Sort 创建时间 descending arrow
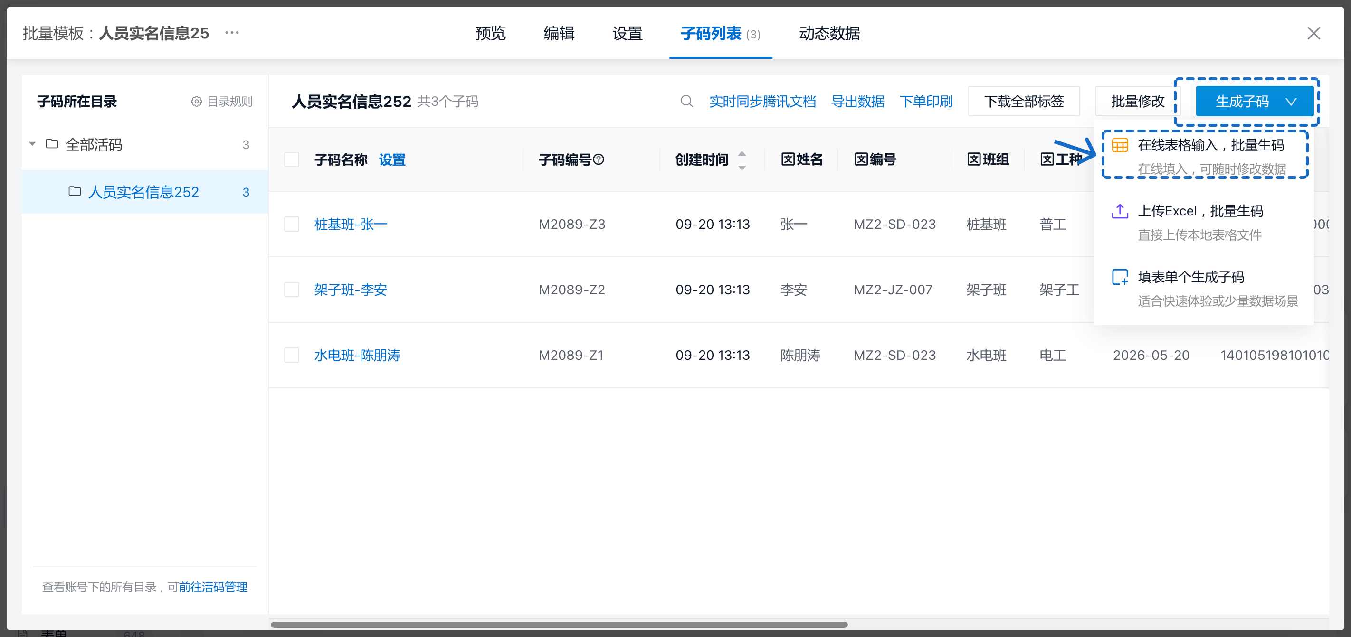The image size is (1351, 637). point(742,167)
